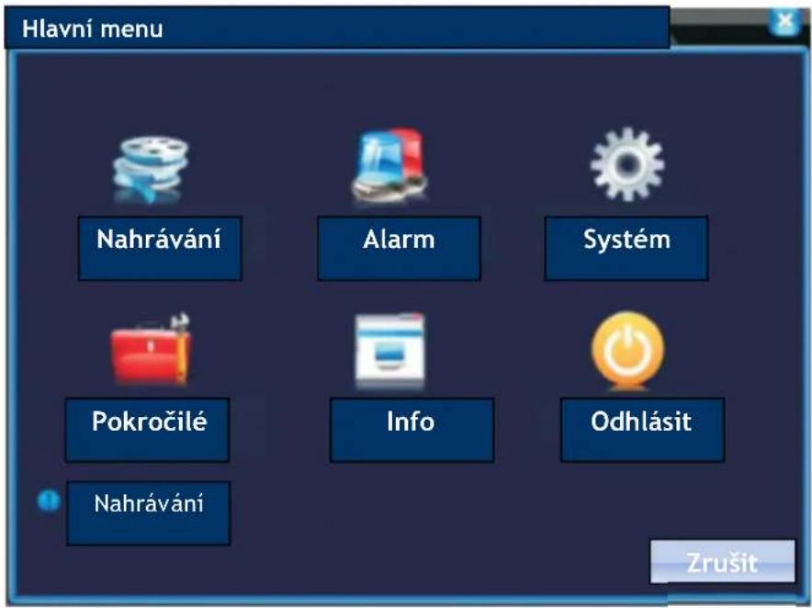Open the gear Systém icon
The height and width of the screenshot is (608, 812).
[627, 164]
